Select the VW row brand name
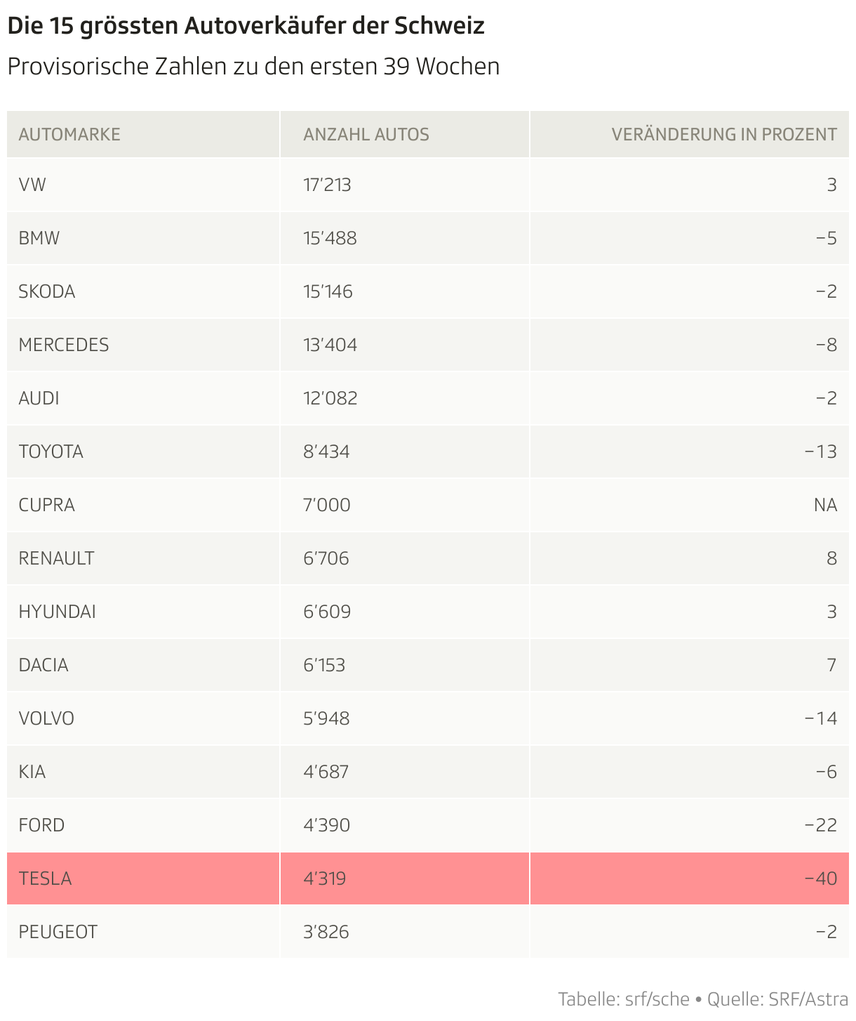This screenshot has height=1021, width=856. pyautogui.click(x=32, y=185)
